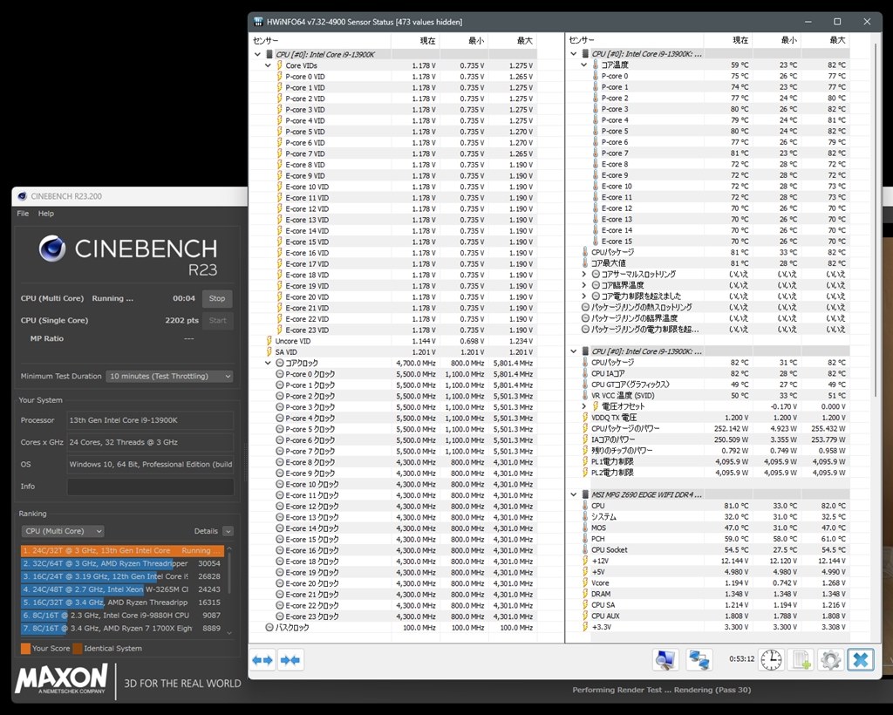The image size is (893, 715).
Task: Click the left 最小 column header
Action: pyautogui.click(x=464, y=40)
